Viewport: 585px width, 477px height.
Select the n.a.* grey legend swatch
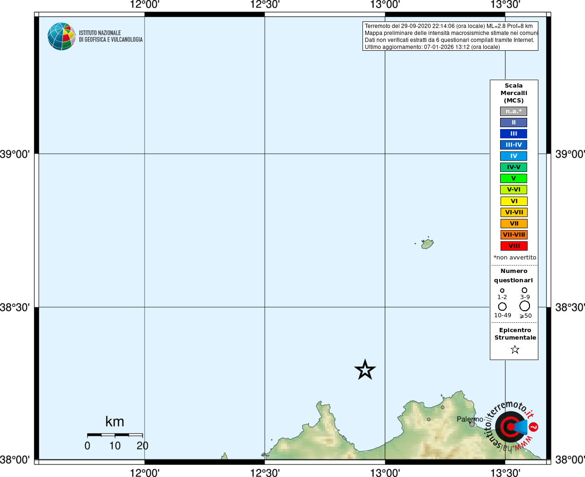(514, 111)
